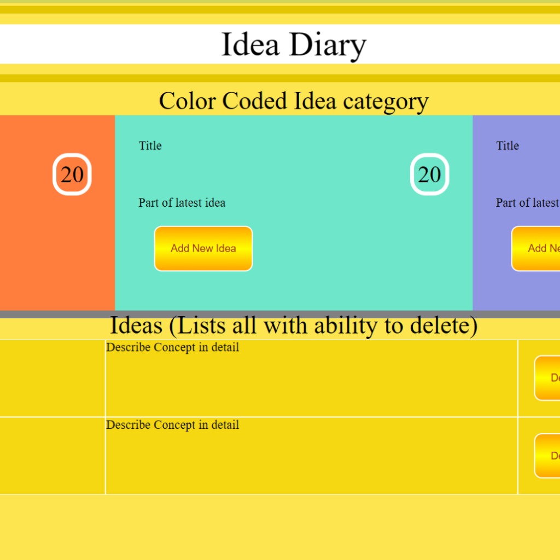560x560 pixels.
Task: Click 'Part of latest idea' on the teal card
Action: pyautogui.click(x=182, y=203)
